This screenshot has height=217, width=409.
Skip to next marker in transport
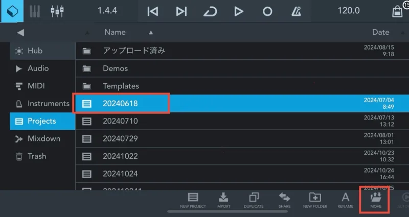pos(181,11)
